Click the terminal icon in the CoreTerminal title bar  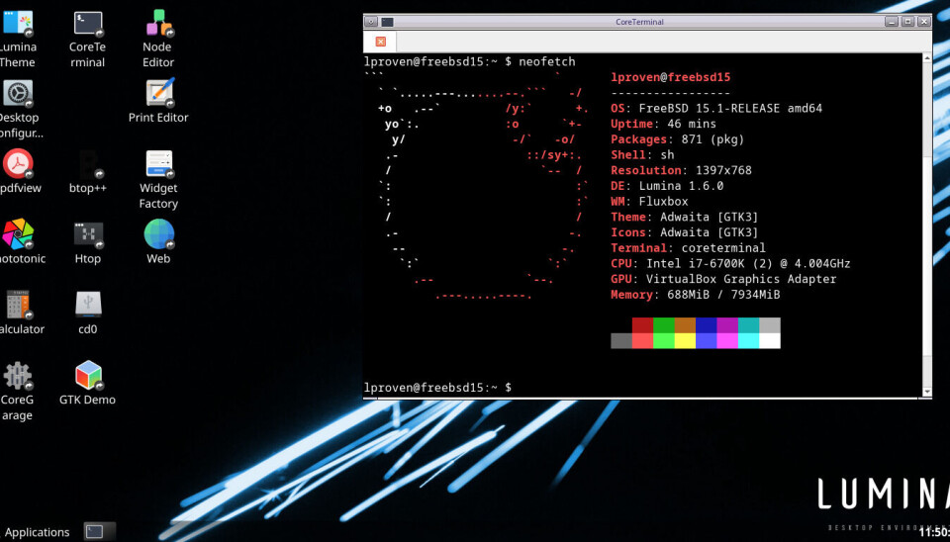(387, 22)
